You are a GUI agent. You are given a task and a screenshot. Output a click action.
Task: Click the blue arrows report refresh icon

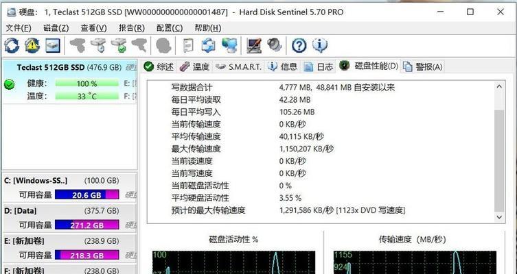209,45
